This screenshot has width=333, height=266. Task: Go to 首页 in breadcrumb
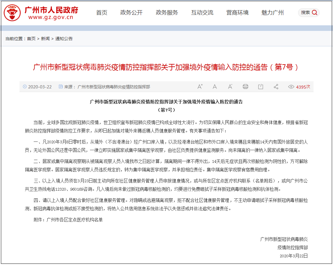coord(31,39)
